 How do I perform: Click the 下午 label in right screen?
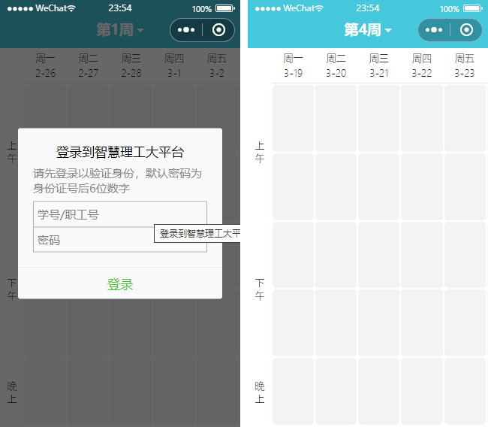[x=260, y=289]
